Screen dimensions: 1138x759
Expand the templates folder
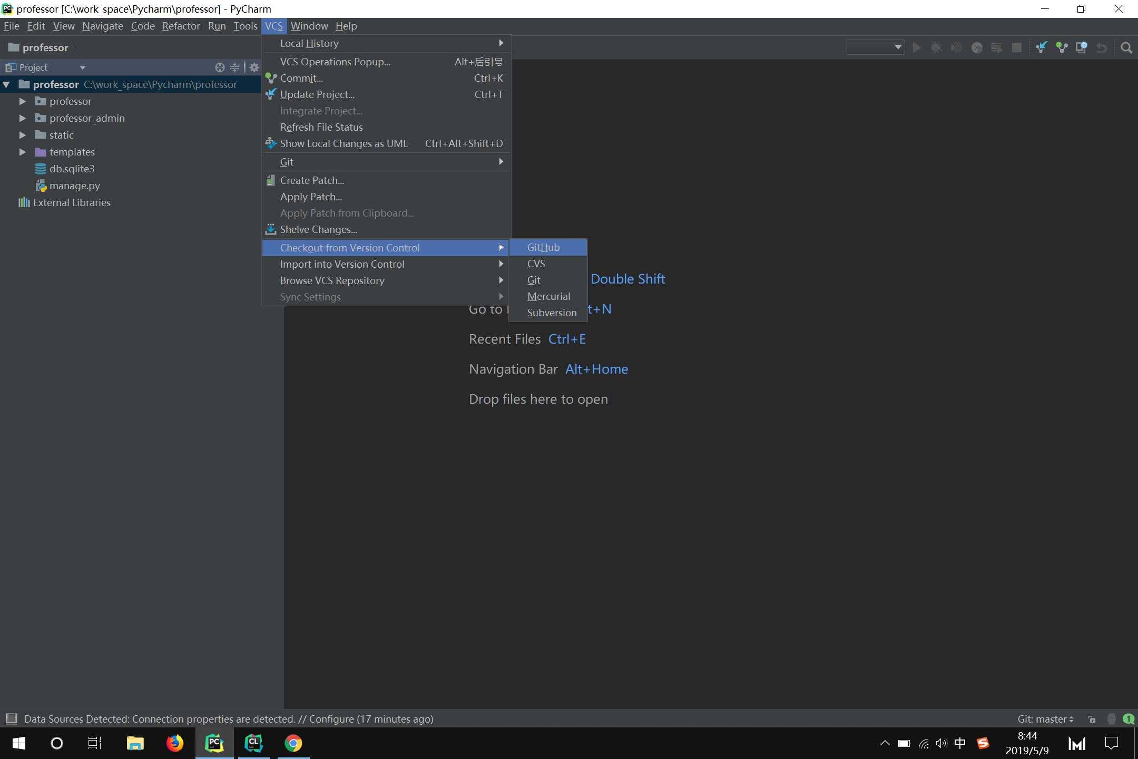pos(23,152)
